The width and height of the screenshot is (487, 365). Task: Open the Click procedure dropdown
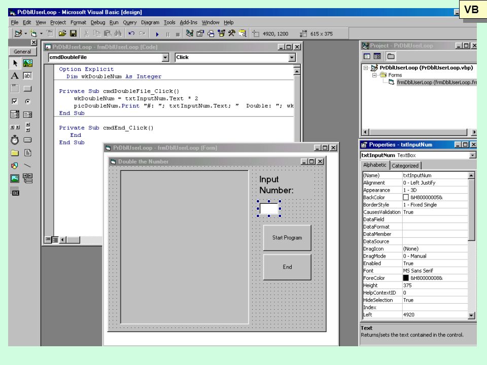click(292, 57)
